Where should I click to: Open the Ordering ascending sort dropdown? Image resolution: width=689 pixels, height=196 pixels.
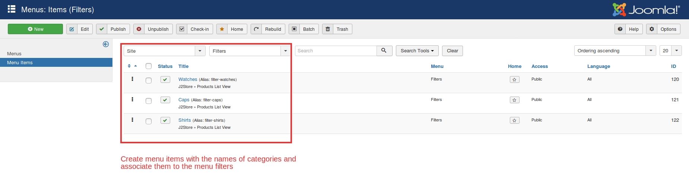(615, 51)
